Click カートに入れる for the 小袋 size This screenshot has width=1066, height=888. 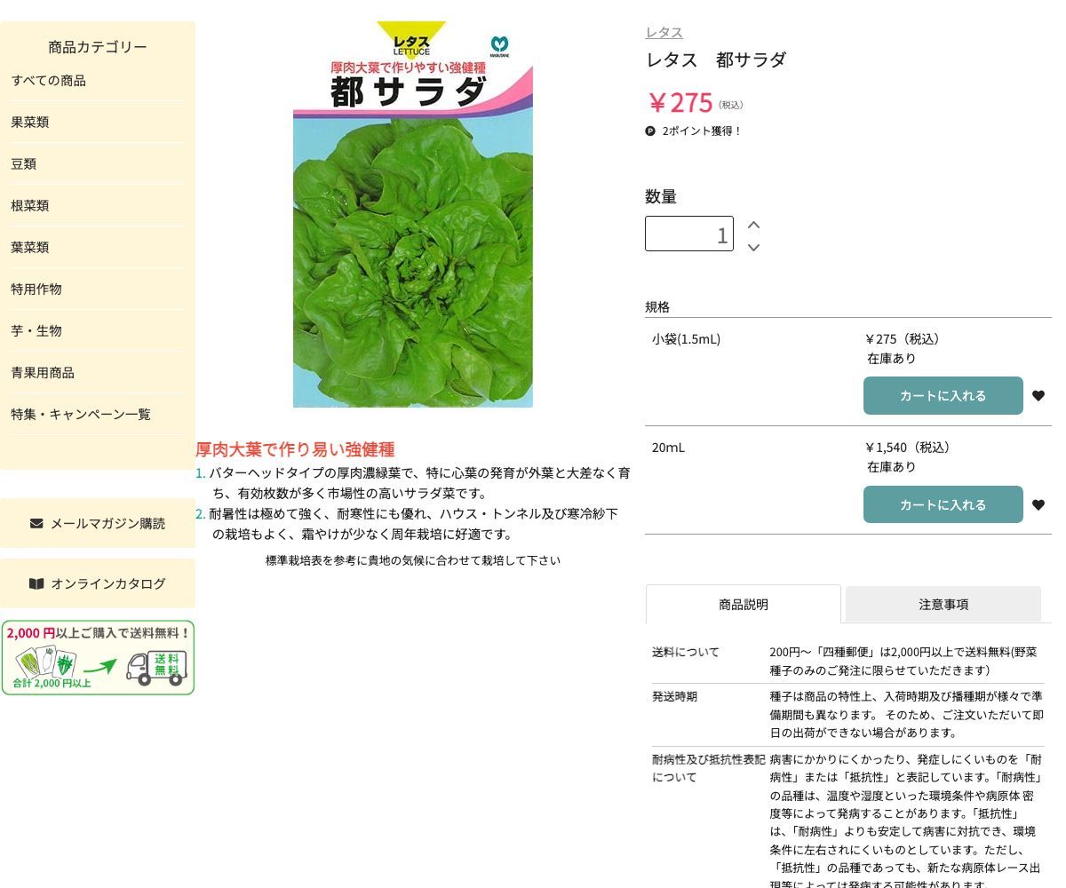[x=943, y=395]
